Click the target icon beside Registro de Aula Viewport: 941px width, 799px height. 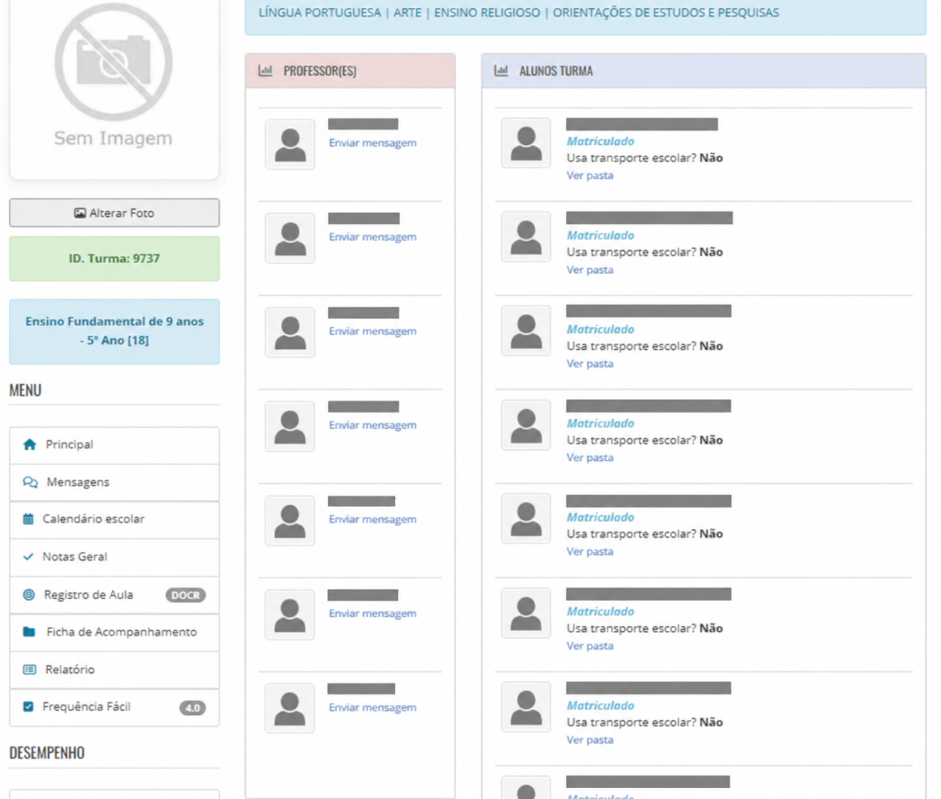[x=28, y=595]
